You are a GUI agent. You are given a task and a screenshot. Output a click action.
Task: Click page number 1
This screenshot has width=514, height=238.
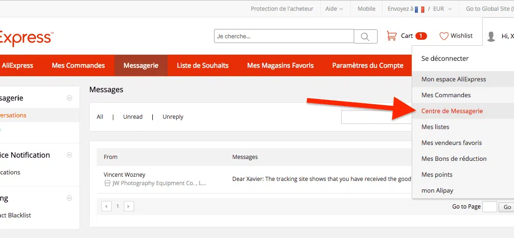click(x=118, y=207)
